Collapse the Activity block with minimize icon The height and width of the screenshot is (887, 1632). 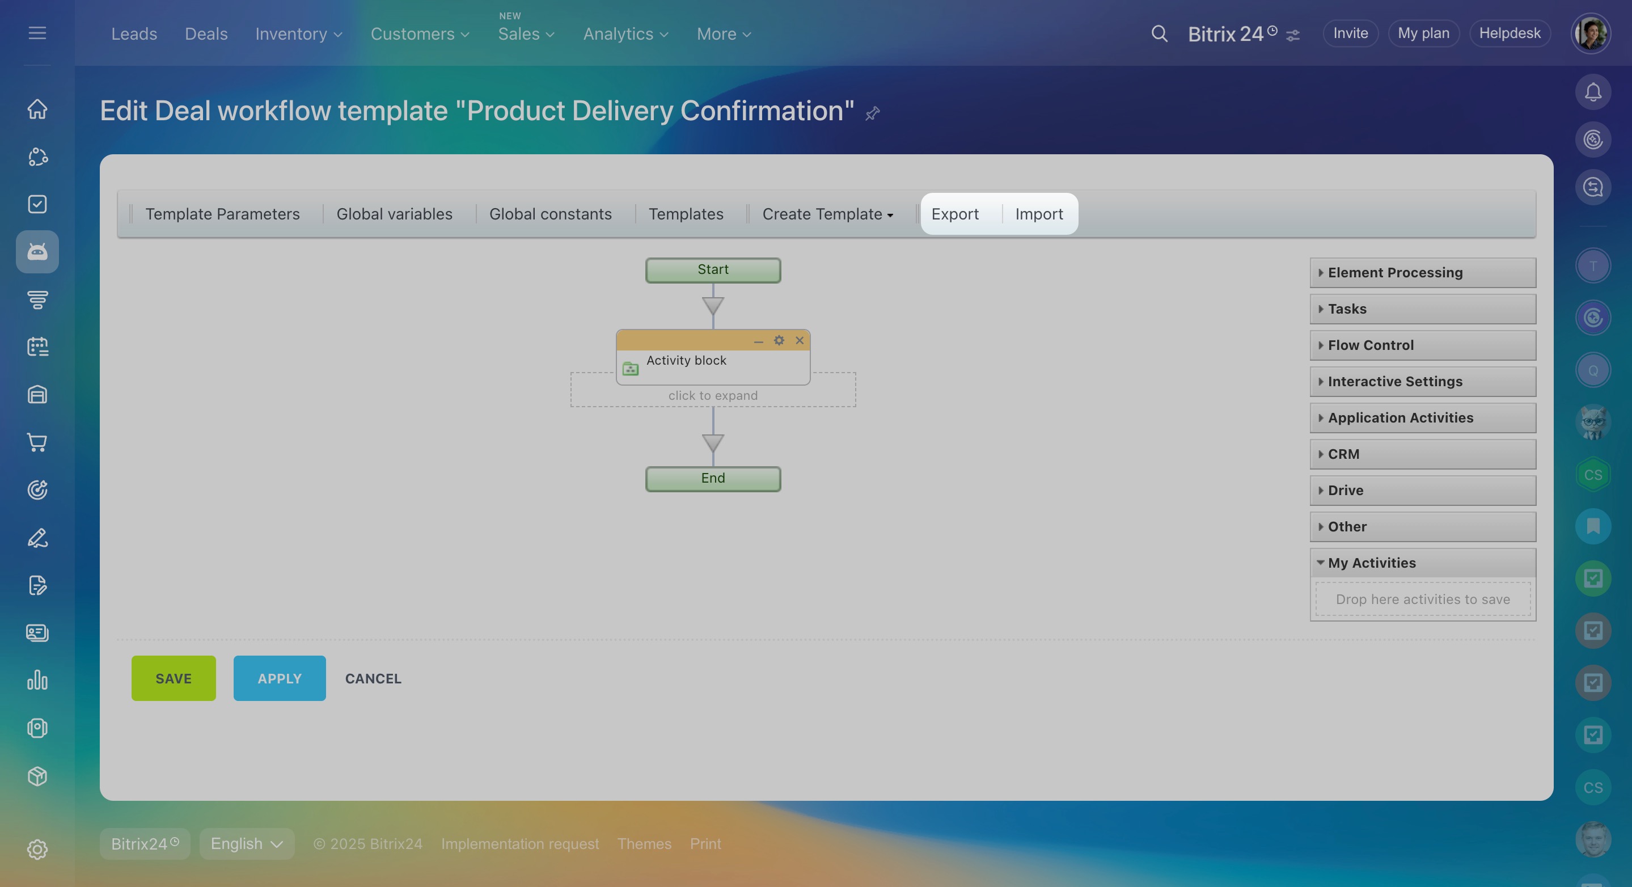[758, 341]
